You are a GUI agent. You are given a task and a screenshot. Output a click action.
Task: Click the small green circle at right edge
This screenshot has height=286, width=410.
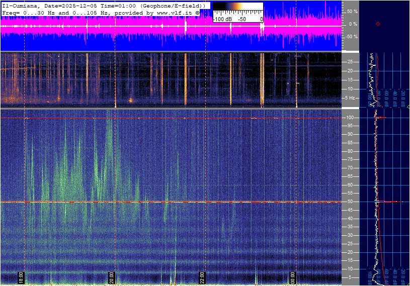[x=408, y=107]
